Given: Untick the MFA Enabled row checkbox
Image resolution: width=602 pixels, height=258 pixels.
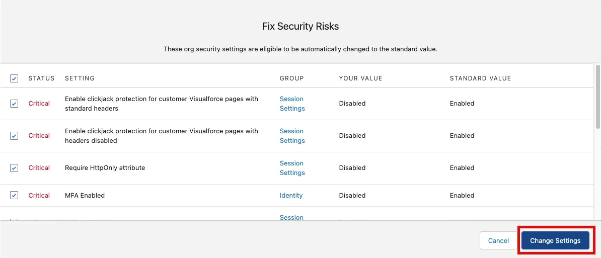Looking at the screenshot, I should [x=14, y=196].
